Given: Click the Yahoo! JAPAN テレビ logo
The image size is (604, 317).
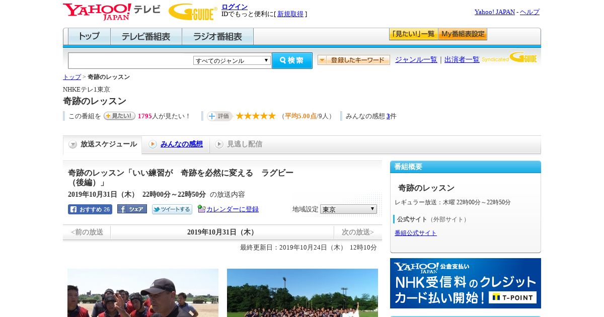Looking at the screenshot, I should pos(112,12).
